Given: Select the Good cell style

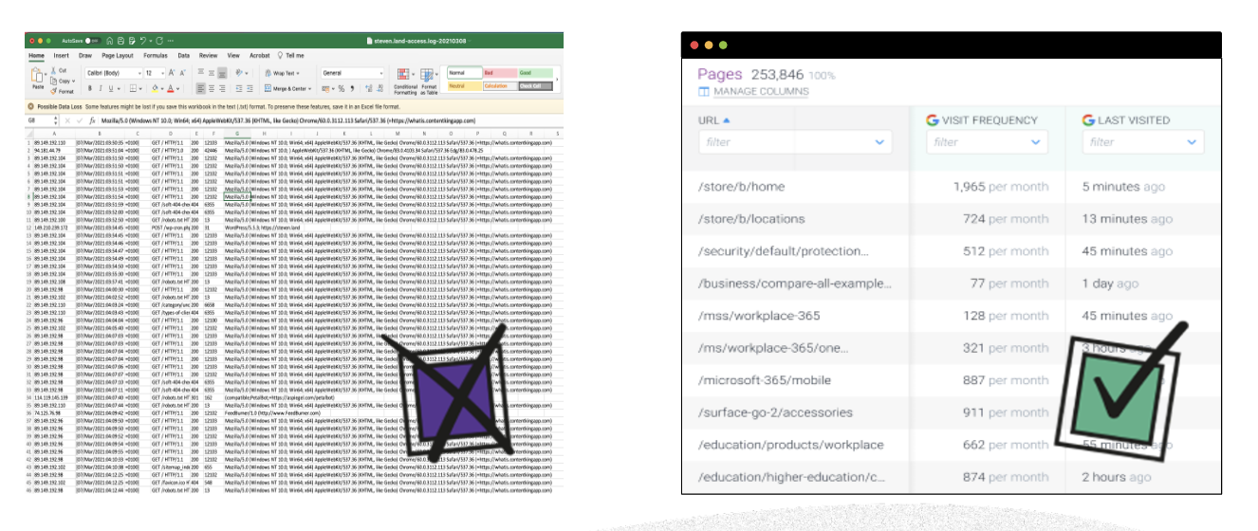Looking at the screenshot, I should click(536, 73).
